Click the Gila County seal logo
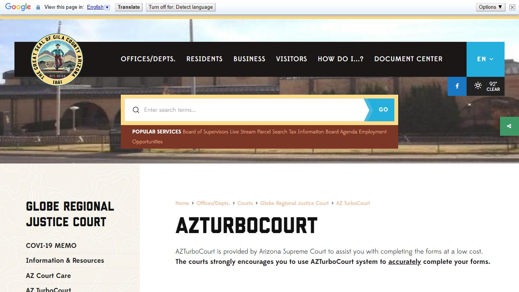This screenshot has width=519, height=292. click(x=57, y=59)
